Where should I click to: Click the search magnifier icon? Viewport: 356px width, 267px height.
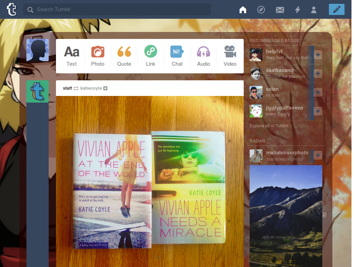30,9
